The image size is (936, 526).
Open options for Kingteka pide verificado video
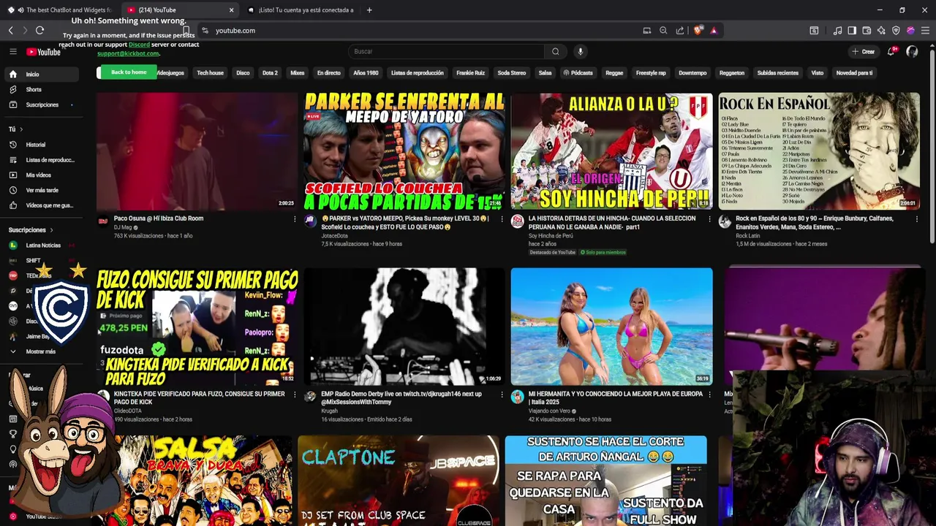tap(295, 394)
